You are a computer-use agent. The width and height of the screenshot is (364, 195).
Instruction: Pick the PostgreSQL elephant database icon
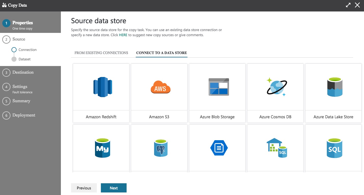click(160, 148)
